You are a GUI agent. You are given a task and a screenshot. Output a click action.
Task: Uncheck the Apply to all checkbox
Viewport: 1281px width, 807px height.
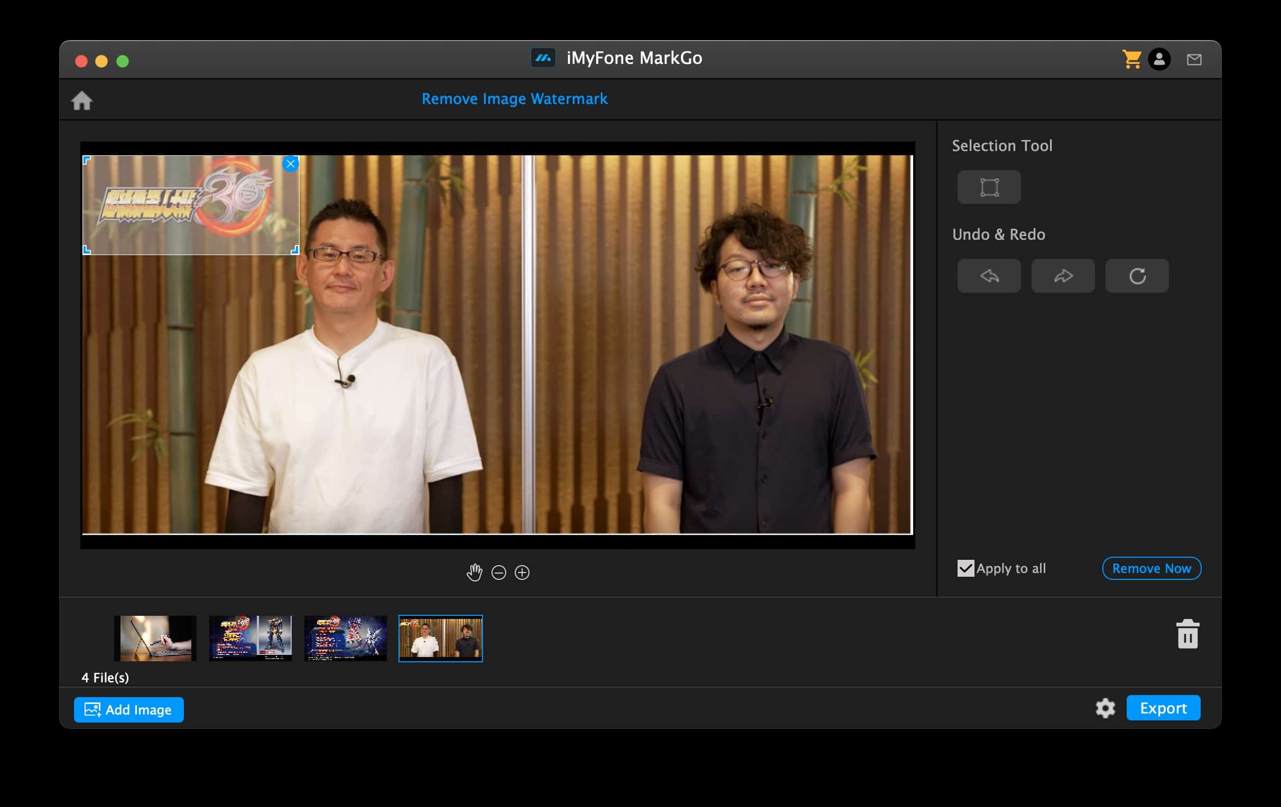tap(966, 568)
